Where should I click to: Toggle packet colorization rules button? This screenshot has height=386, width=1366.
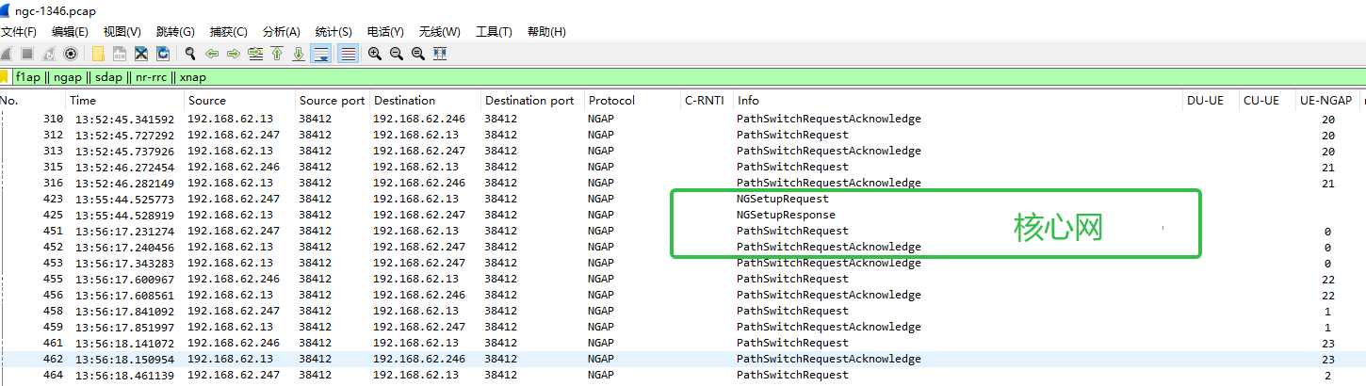349,54
